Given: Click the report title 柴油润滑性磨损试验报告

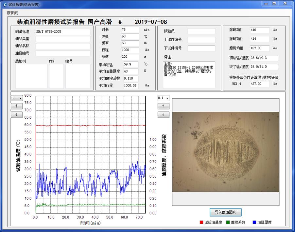Looking at the screenshot, I should point(51,22).
